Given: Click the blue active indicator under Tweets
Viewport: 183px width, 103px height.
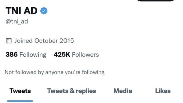Looking at the screenshot, I should tap(20, 101).
